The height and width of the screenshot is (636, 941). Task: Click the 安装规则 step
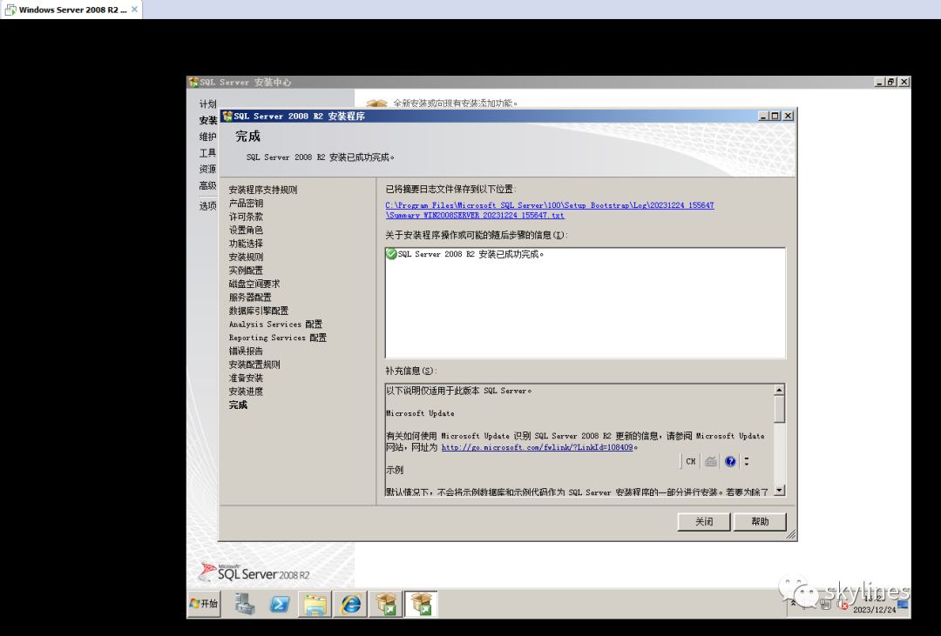point(246,257)
